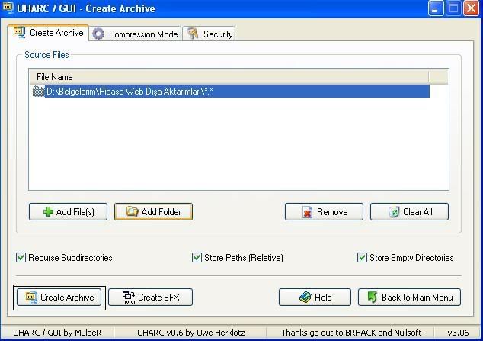Viewport: 483px width, 341px height.
Task: Click the keys icon on Security tab
Action: pos(193,34)
